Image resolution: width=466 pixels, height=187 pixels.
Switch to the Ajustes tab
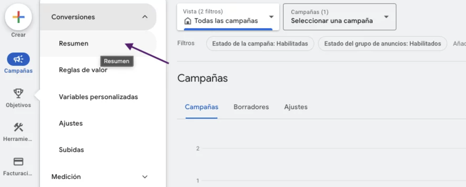[x=296, y=107]
